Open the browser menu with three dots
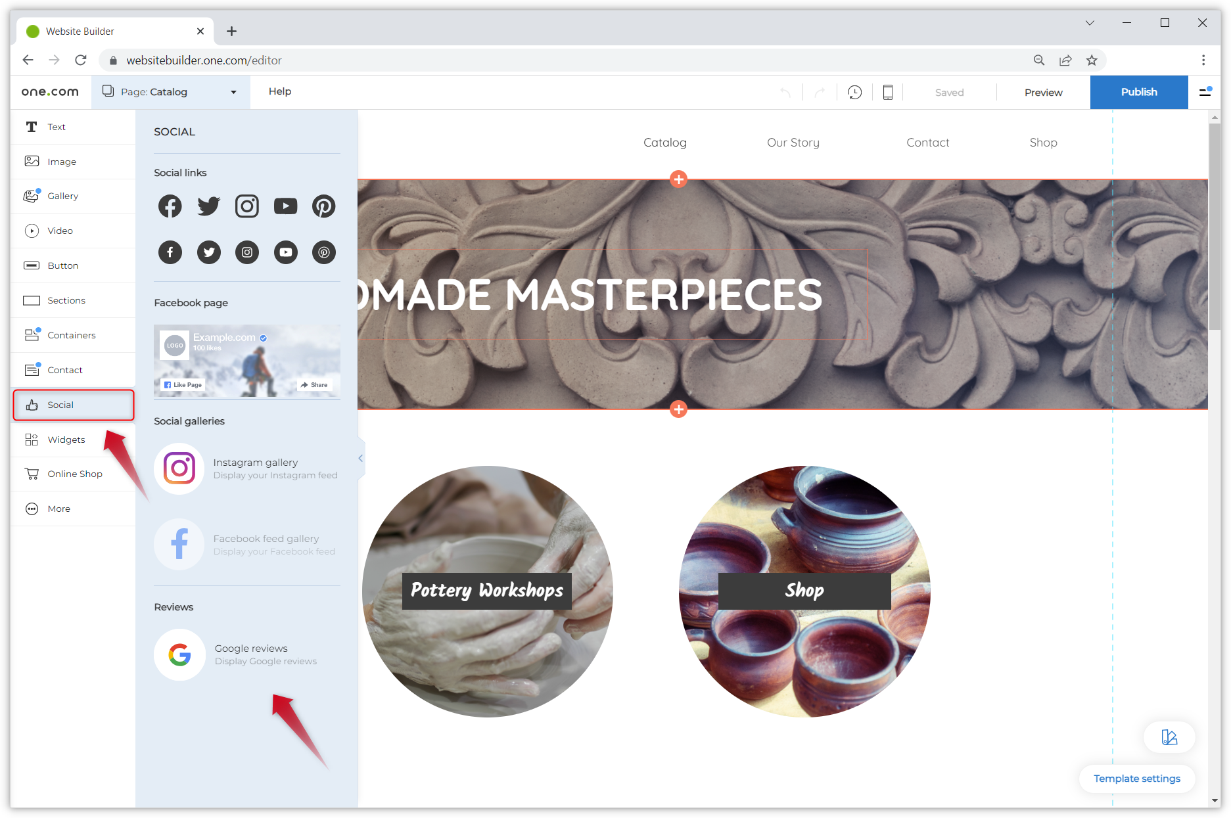This screenshot has width=1231, height=818. (1203, 60)
